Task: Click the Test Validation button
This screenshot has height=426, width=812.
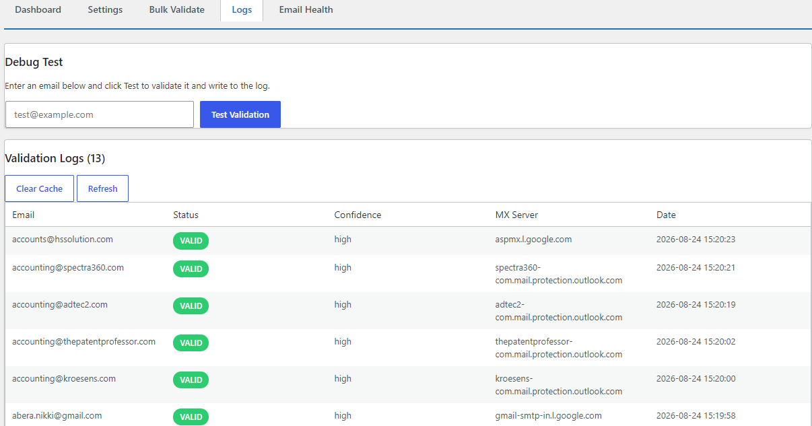Action: pyautogui.click(x=240, y=114)
